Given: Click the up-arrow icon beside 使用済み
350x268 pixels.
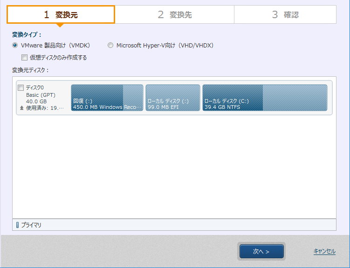Looking at the screenshot, I should tap(21, 107).
